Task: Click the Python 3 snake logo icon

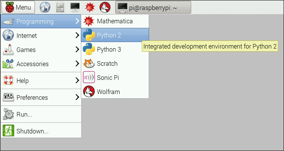Action: pyautogui.click(x=89, y=49)
